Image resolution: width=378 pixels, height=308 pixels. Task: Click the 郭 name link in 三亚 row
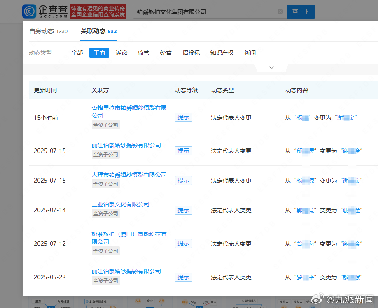click(306, 210)
